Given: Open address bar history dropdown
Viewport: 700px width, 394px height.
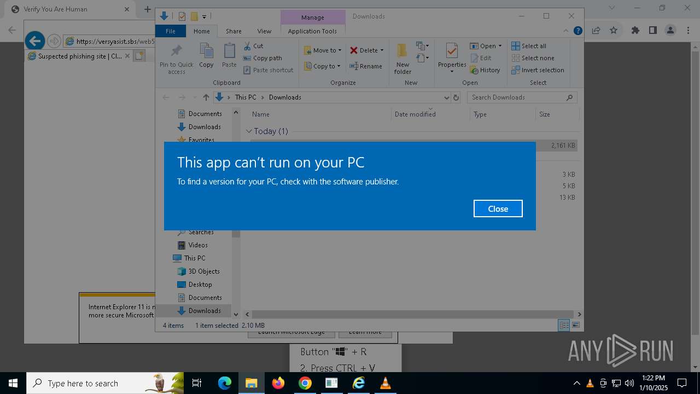Looking at the screenshot, I should [x=446, y=97].
